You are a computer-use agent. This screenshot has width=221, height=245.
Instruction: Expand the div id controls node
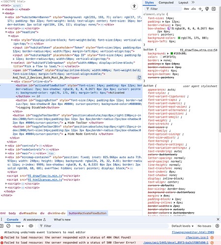[x=6, y=146]
